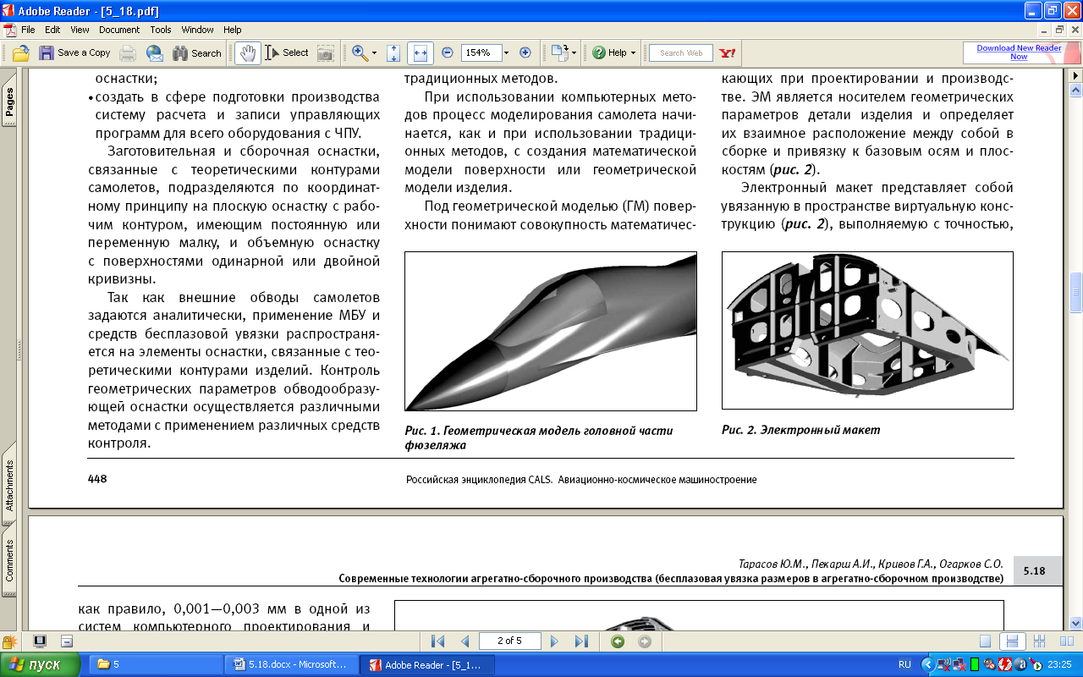Click the grey Next View button
1083x677 pixels.
tap(645, 641)
